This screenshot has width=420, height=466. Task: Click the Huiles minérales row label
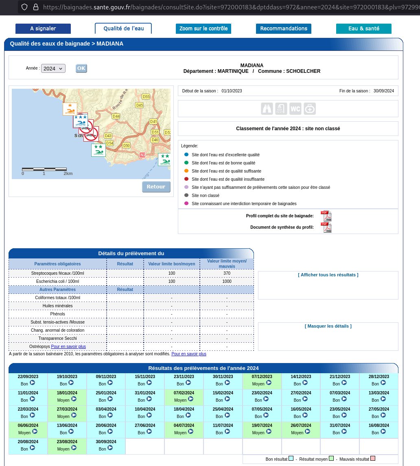pyautogui.click(x=58, y=306)
